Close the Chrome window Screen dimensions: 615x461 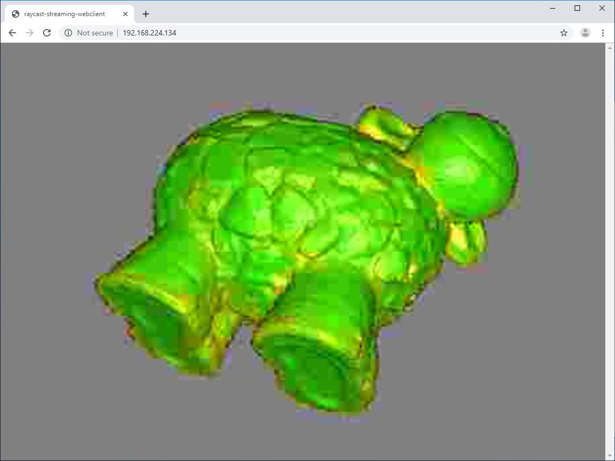(602, 8)
